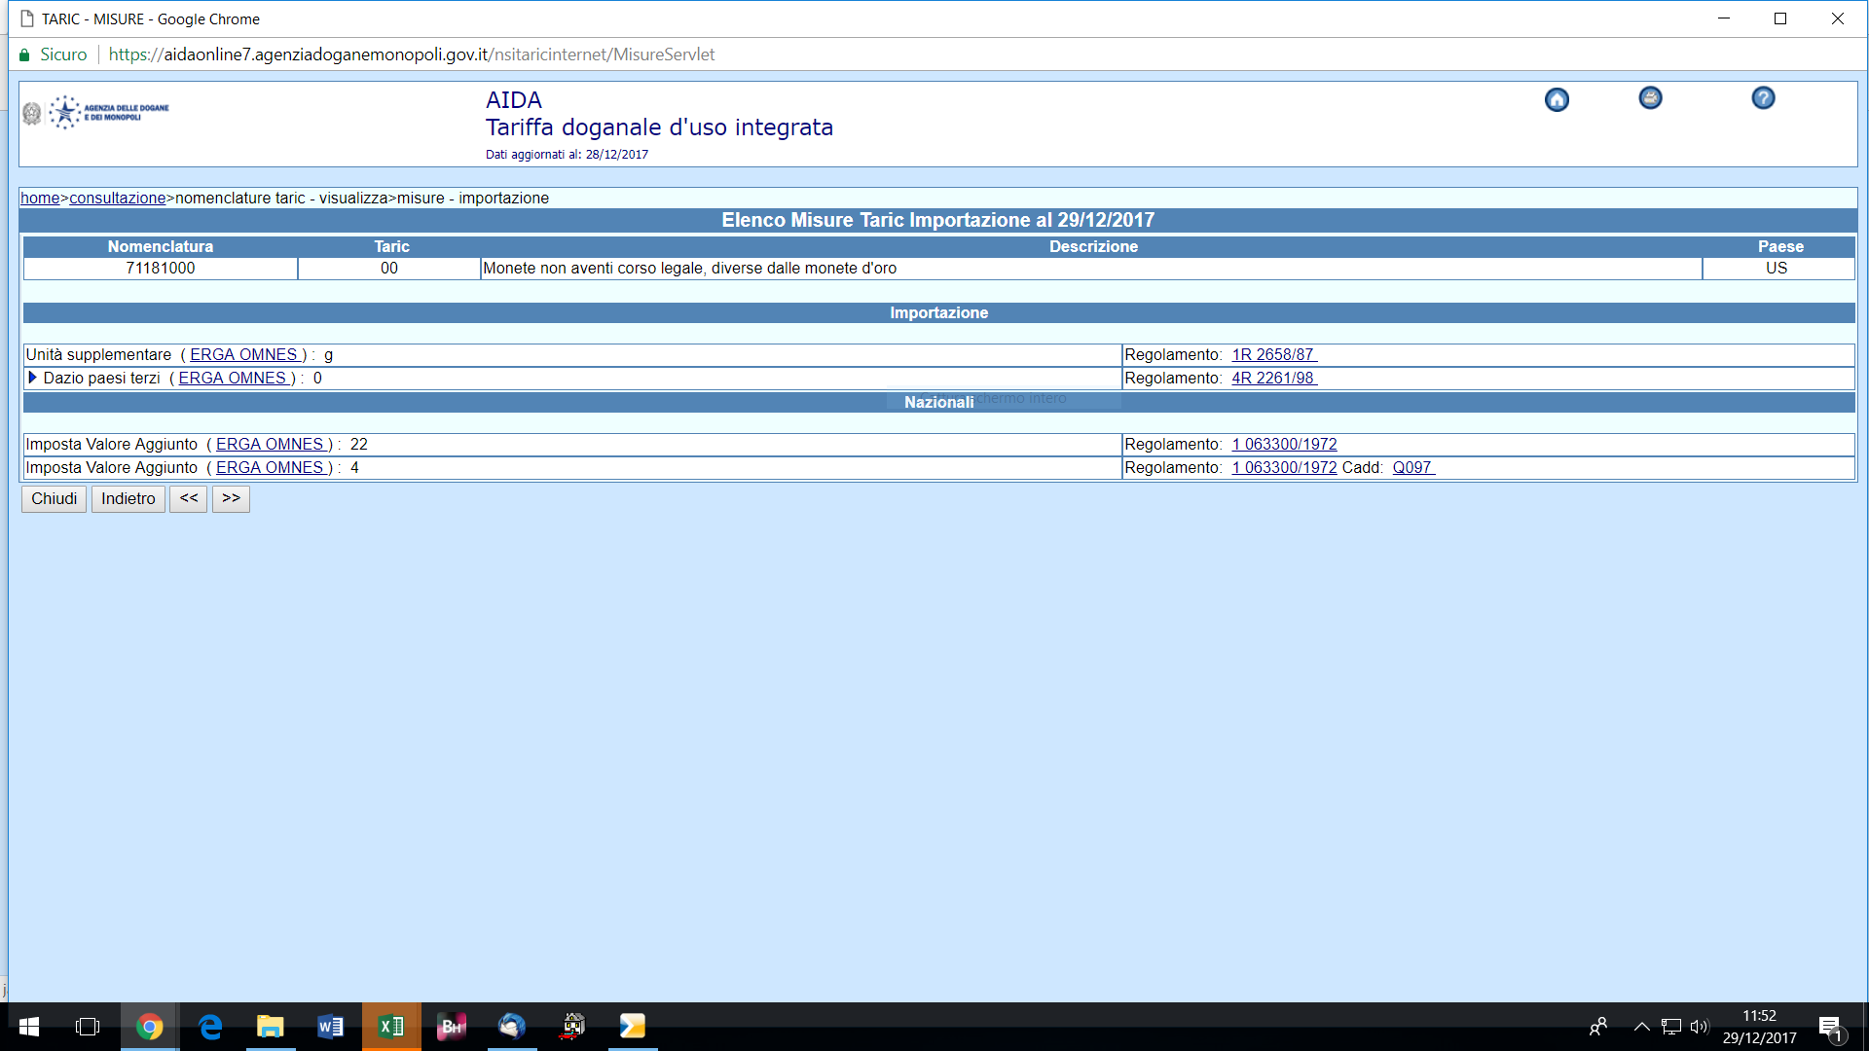Click the '<<' previous button
Screen dimensions: 1869x1051
tap(188, 498)
